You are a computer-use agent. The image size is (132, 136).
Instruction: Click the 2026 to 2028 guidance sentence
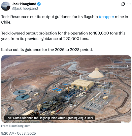click(x=47, y=50)
